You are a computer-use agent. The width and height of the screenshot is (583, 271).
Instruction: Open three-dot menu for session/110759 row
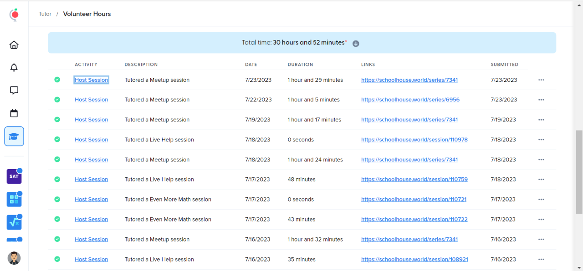pyautogui.click(x=541, y=180)
